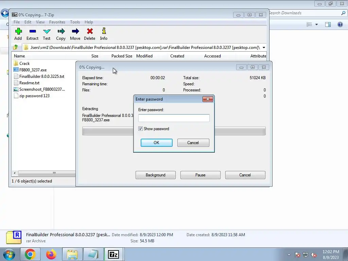Expand the 7-Zip address bar dropdown
This screenshot has width=348, height=261.
(264, 48)
